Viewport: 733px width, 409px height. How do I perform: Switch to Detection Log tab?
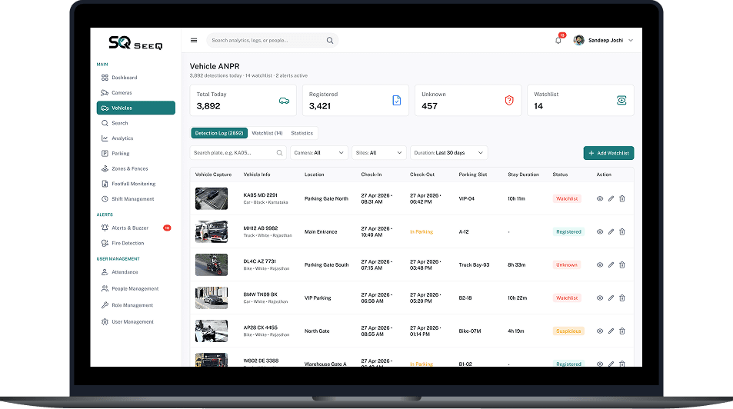pyautogui.click(x=218, y=133)
